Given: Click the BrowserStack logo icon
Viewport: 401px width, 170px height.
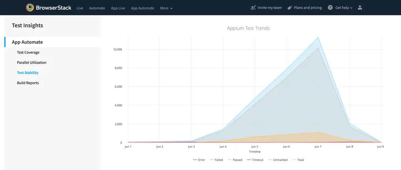Looking at the screenshot, I should [x=30, y=7].
